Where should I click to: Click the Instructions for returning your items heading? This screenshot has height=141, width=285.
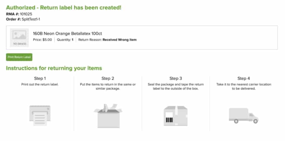click(54, 68)
